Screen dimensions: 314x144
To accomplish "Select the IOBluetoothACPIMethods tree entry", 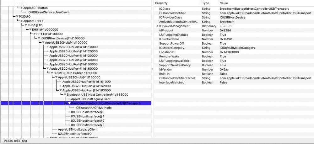I will coord(93,108).
